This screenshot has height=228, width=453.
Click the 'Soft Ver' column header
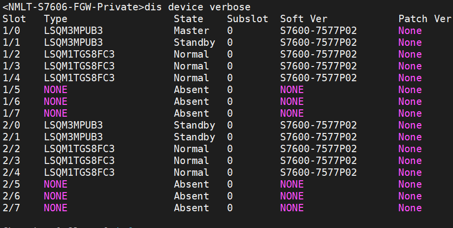[303, 19]
